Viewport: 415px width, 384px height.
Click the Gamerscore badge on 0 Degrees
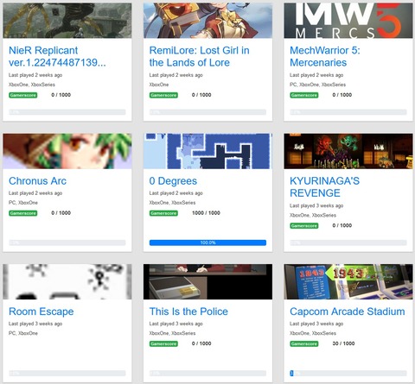point(163,213)
